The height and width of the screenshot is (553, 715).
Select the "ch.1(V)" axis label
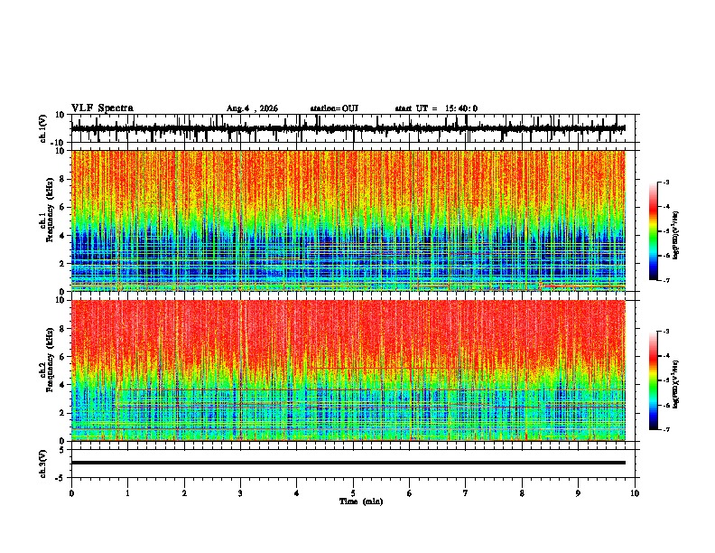(x=43, y=128)
